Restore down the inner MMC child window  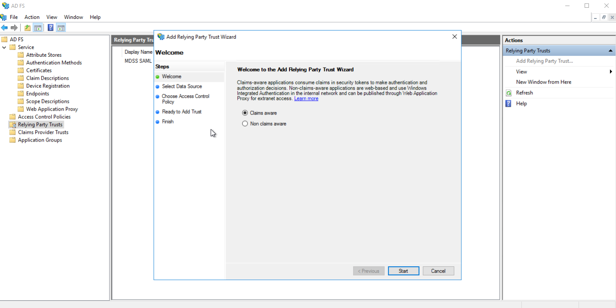(604, 17)
